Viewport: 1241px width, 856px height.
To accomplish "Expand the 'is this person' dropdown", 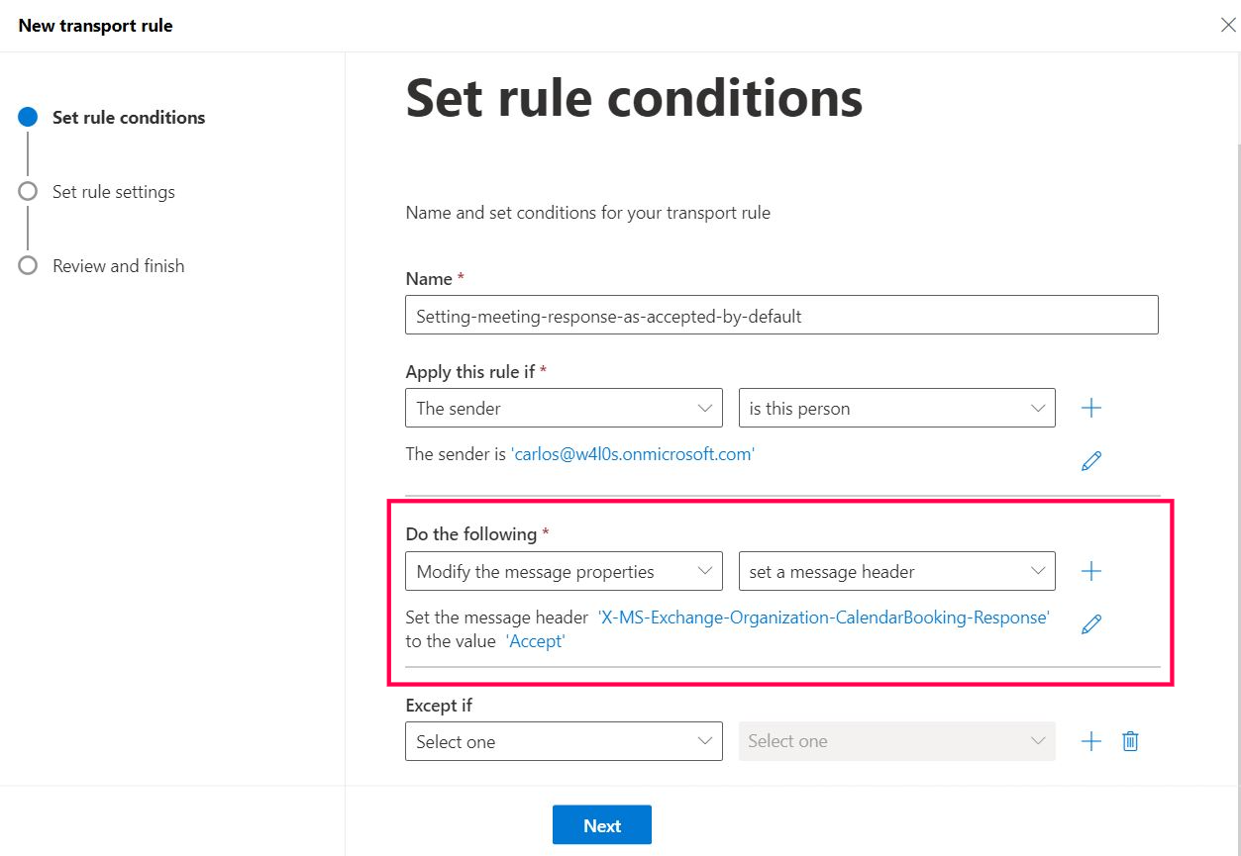I will (896, 408).
